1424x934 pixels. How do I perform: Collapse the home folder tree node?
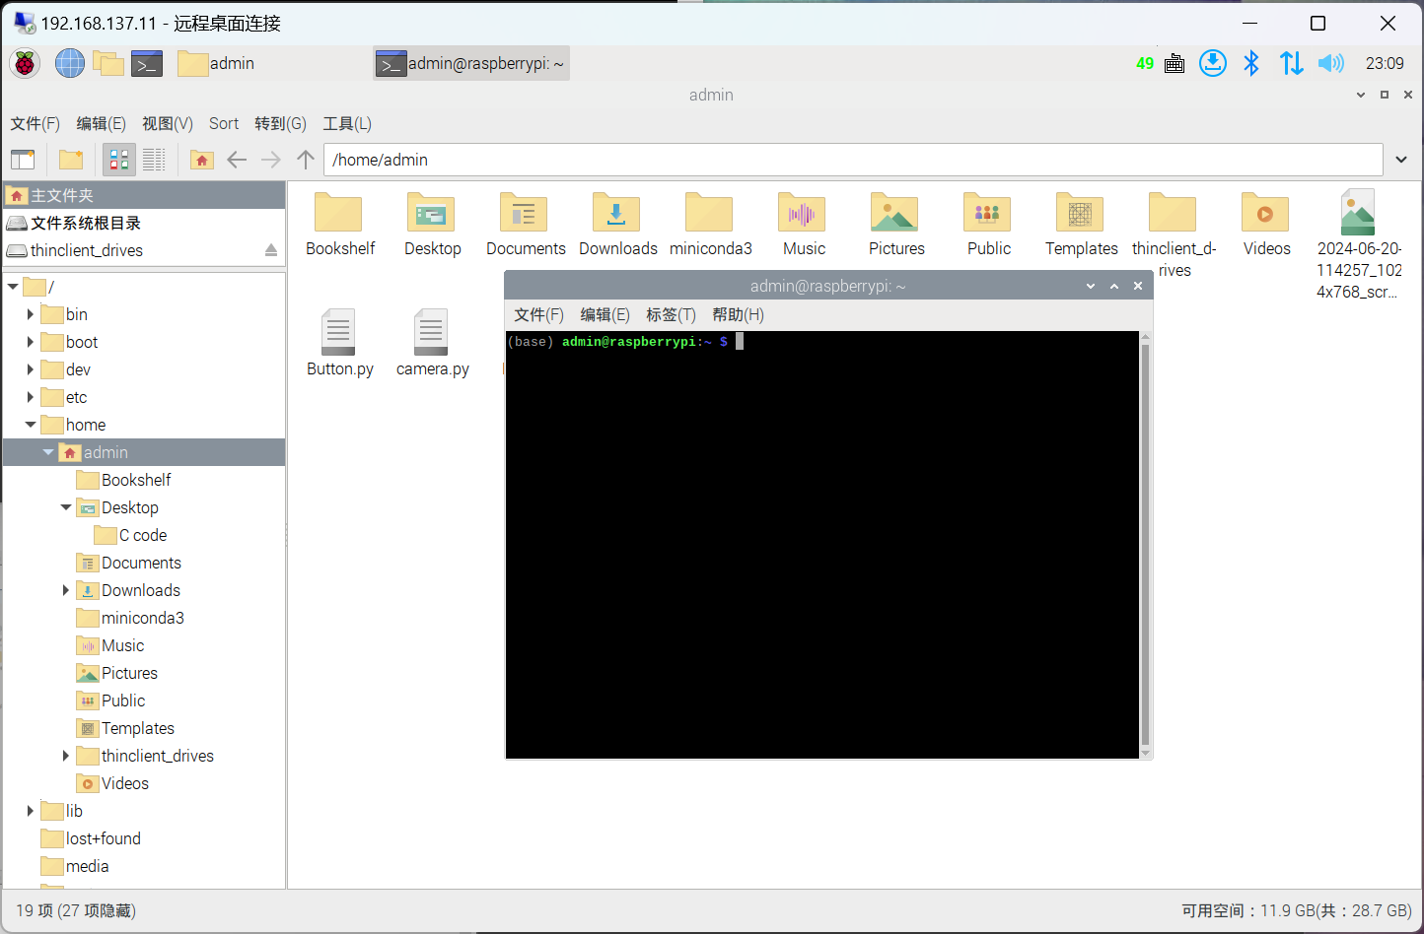click(31, 425)
